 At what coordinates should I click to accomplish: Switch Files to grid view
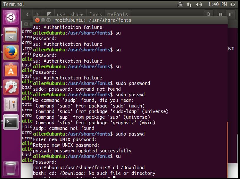tap(231, 14)
